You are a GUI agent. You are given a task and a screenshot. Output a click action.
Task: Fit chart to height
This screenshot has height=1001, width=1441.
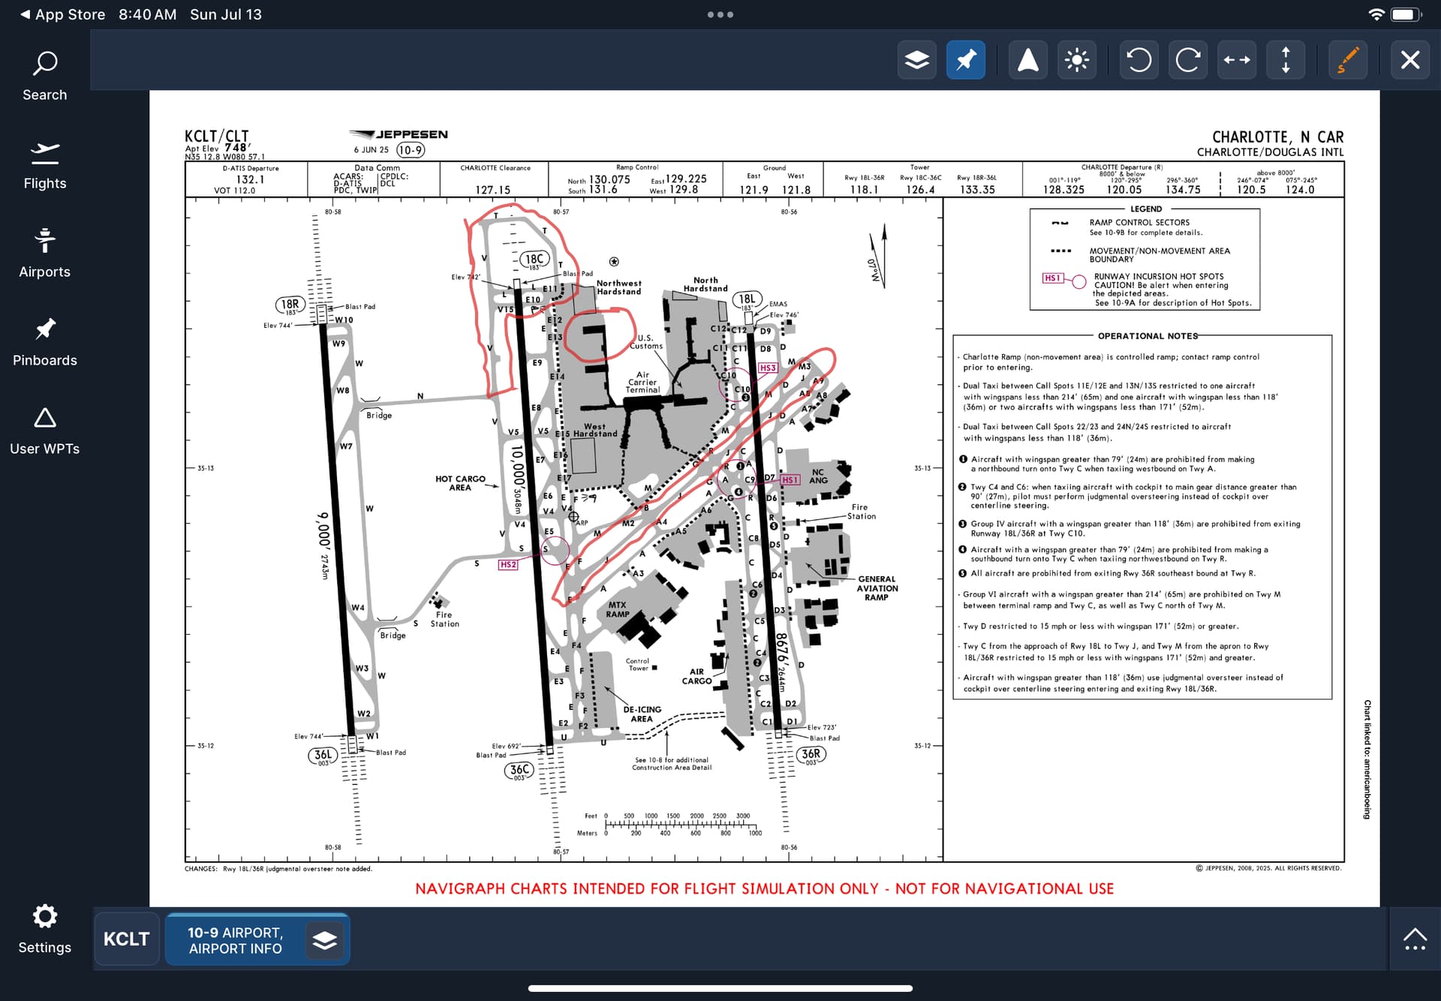[1286, 60]
